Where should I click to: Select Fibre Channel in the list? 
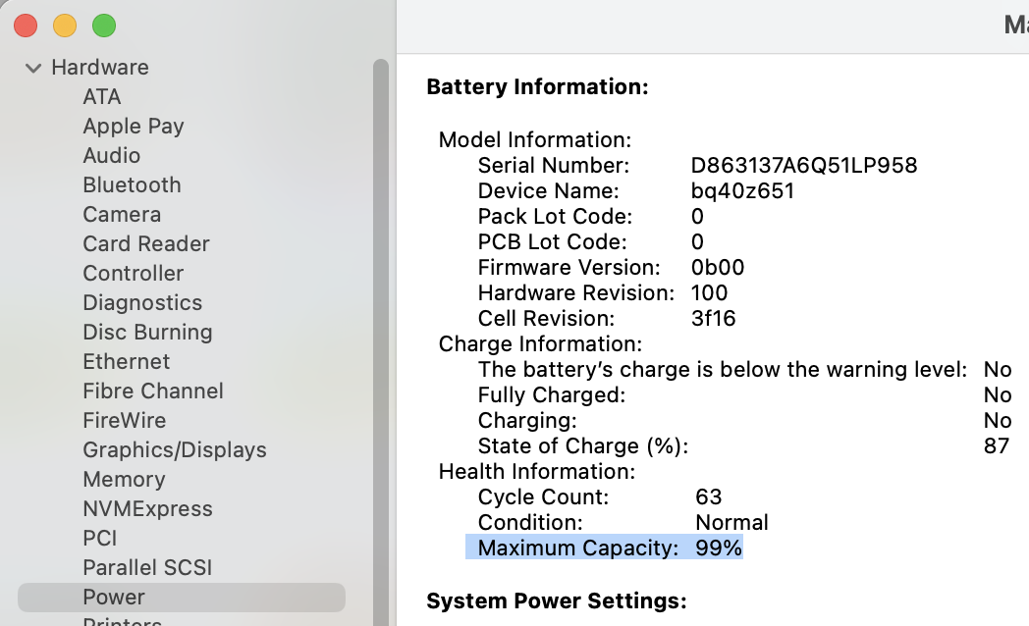(x=153, y=391)
